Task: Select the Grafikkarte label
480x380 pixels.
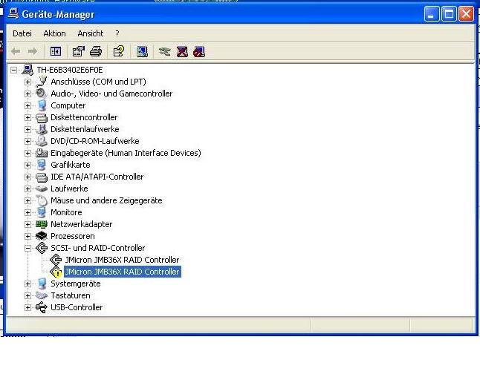Action: point(71,165)
